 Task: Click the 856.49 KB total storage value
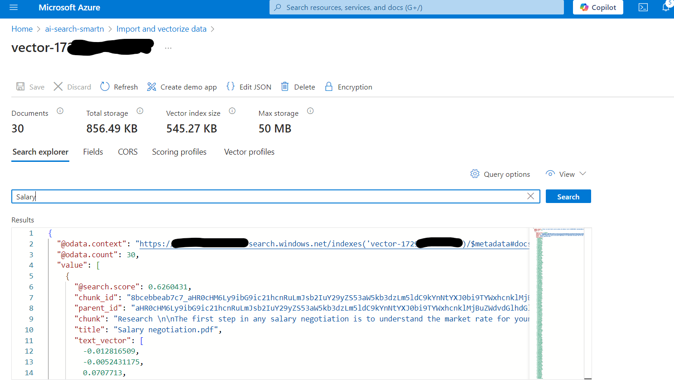(112, 129)
